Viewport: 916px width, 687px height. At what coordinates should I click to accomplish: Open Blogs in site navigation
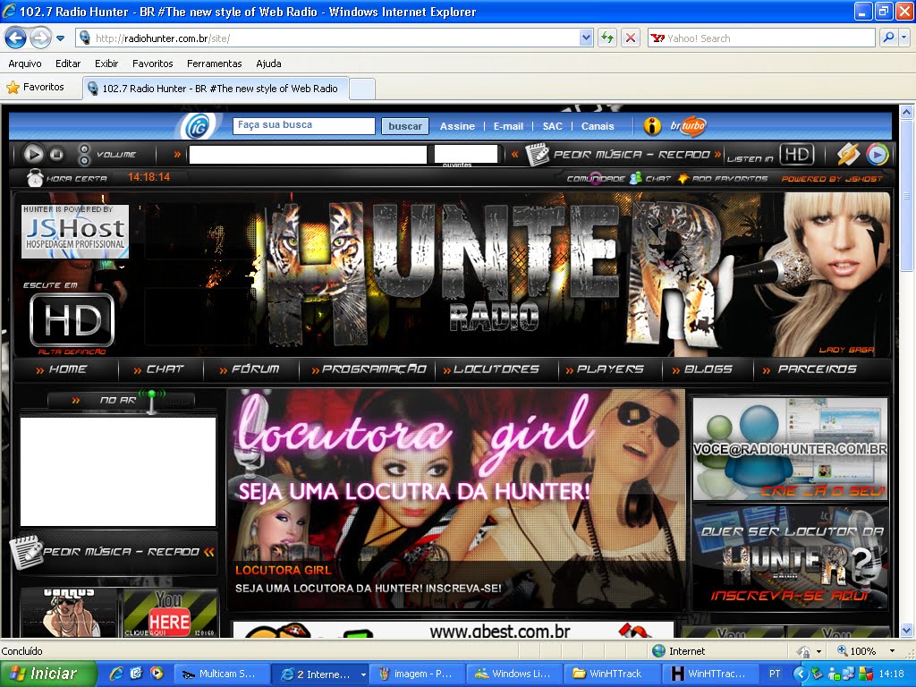[x=702, y=369]
